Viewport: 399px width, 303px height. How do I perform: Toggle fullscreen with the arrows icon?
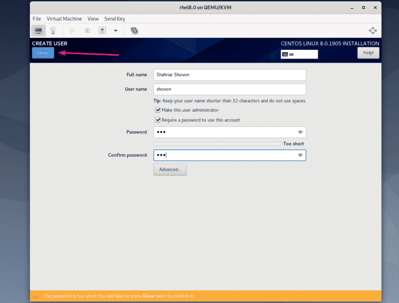[x=373, y=30]
